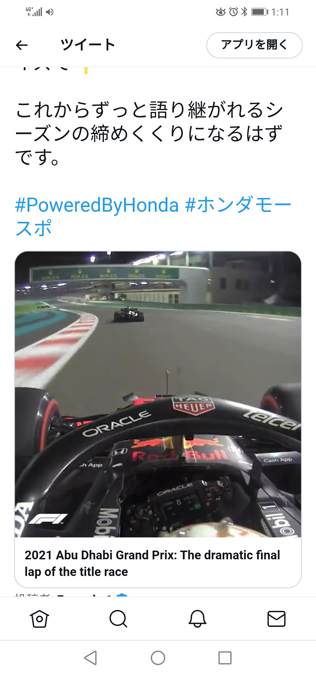Tap the Bluetooth status bar icon
Screen dimensions: 316x676
[244, 12]
